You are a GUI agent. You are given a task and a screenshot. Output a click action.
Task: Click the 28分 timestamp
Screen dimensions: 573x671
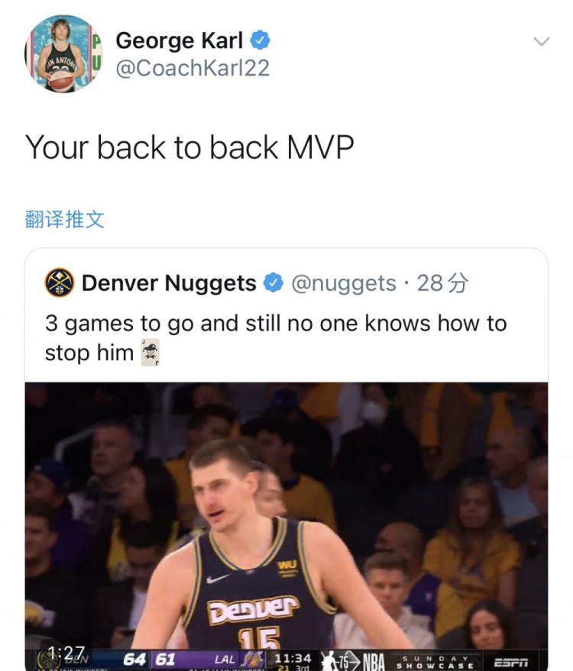(442, 283)
